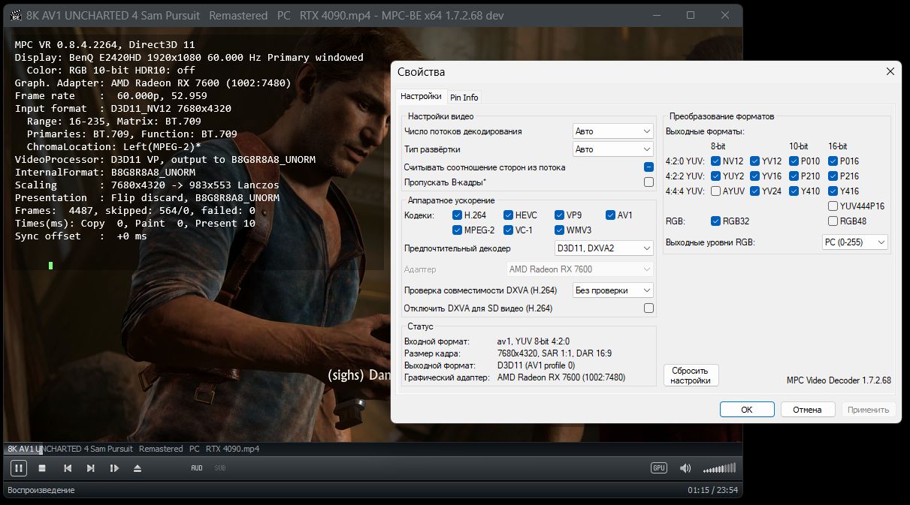Viewport: 910px width, 505px height.
Task: Click the MPC-BE app icon in title bar
Action: click(15, 15)
